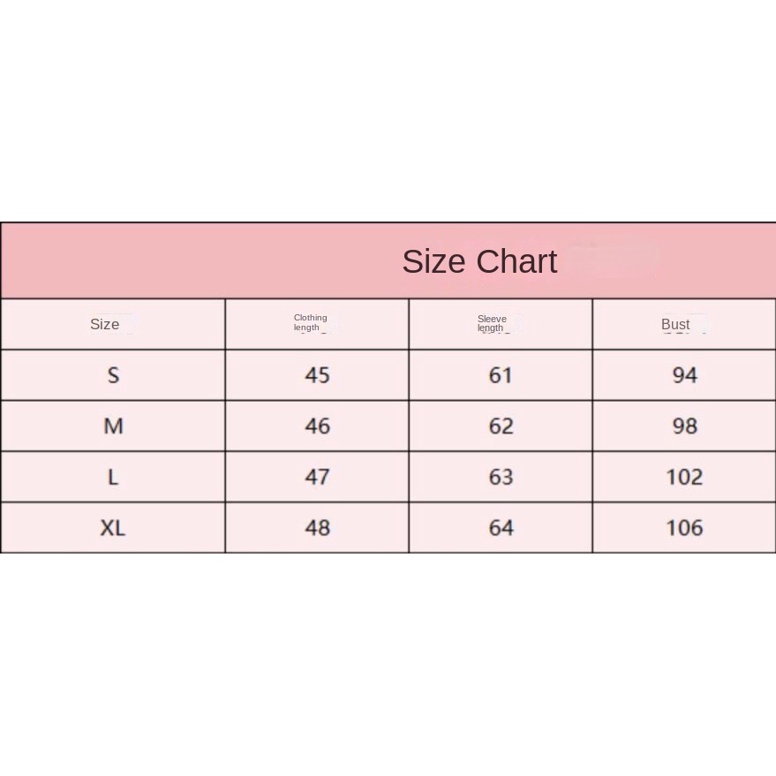Select the L size row label
Screen dimensions: 776x776
coord(113,478)
